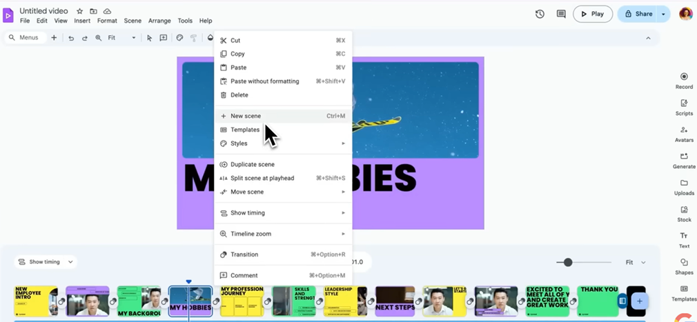The height and width of the screenshot is (322, 697).
Task: Open the Shapes sidebar panel
Action: [684, 266]
